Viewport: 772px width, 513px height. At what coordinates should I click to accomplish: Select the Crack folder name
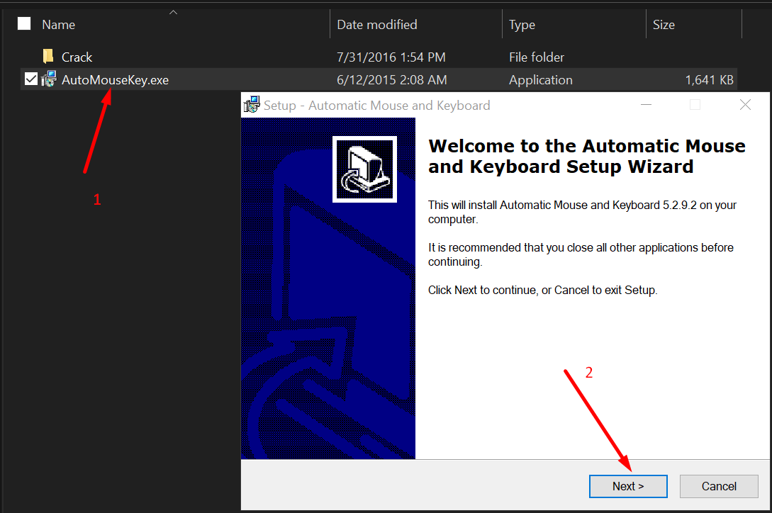[x=77, y=57]
